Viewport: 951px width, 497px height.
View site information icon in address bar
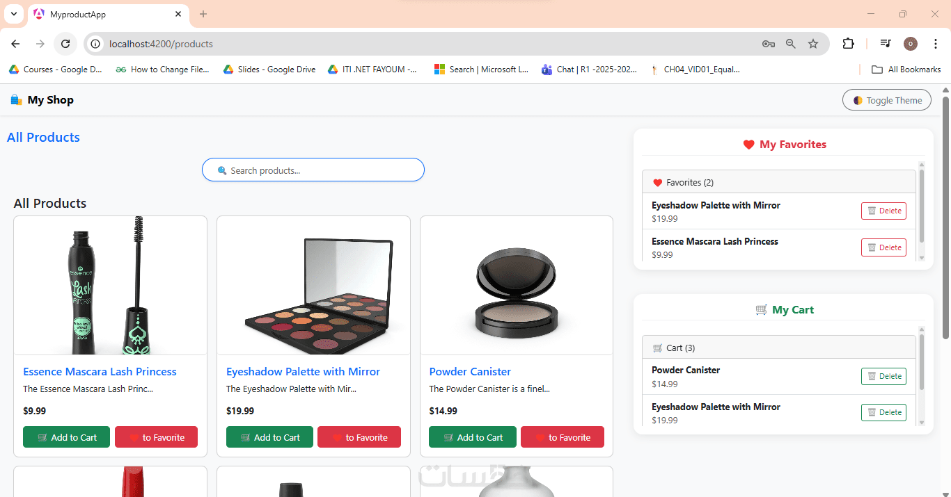pos(96,44)
